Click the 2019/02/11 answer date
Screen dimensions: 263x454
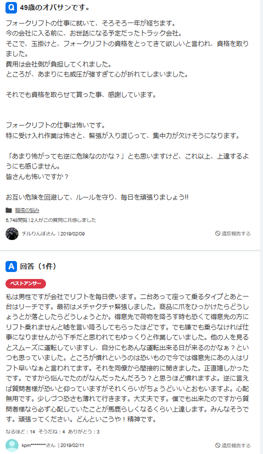(72, 445)
